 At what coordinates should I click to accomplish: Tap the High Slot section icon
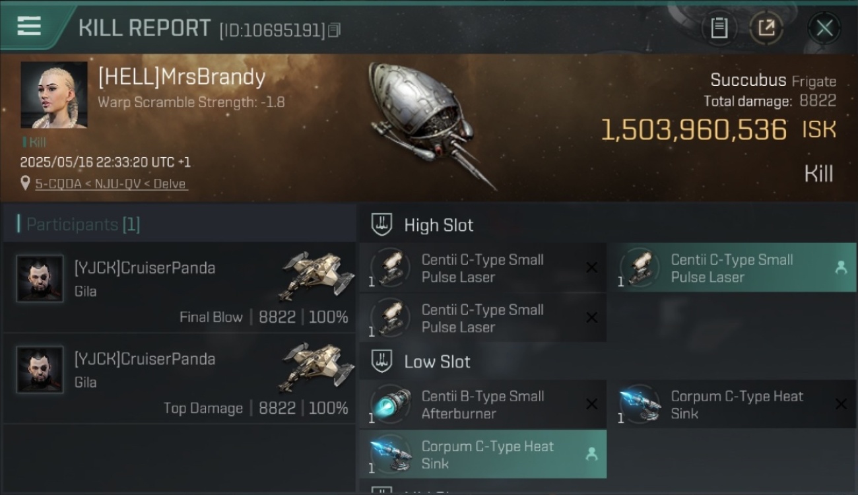pos(381,225)
